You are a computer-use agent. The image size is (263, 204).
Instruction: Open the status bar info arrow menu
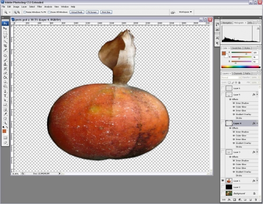pos(60,173)
